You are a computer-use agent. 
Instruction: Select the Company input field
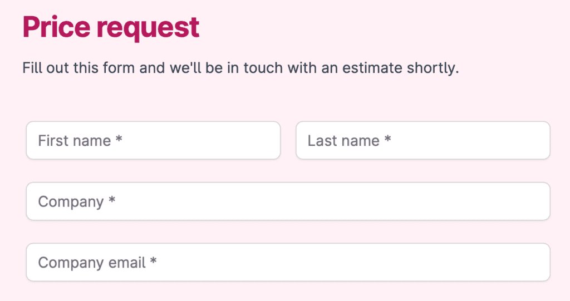pos(288,201)
